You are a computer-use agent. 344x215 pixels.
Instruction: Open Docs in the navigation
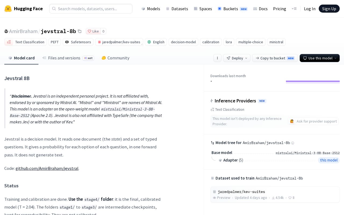(x=260, y=9)
